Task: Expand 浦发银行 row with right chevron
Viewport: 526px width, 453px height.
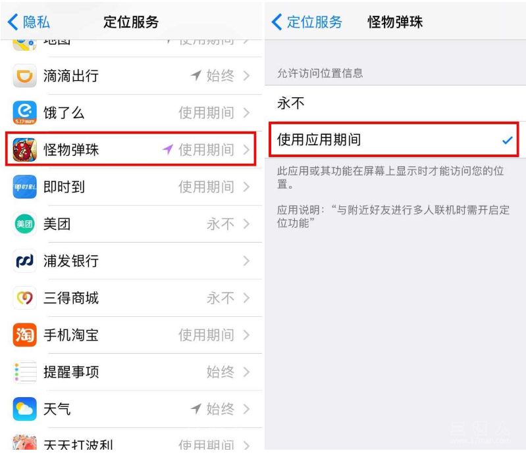Action: pos(247,260)
